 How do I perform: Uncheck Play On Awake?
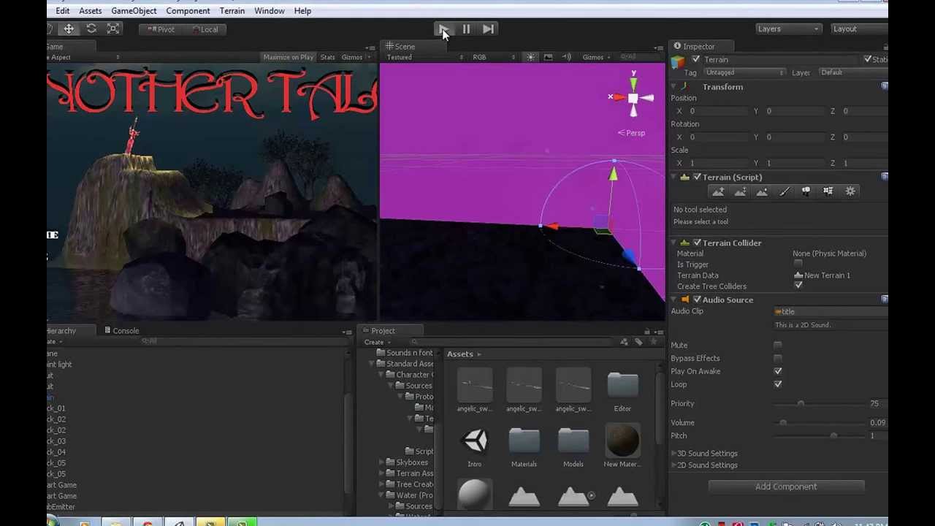point(778,371)
